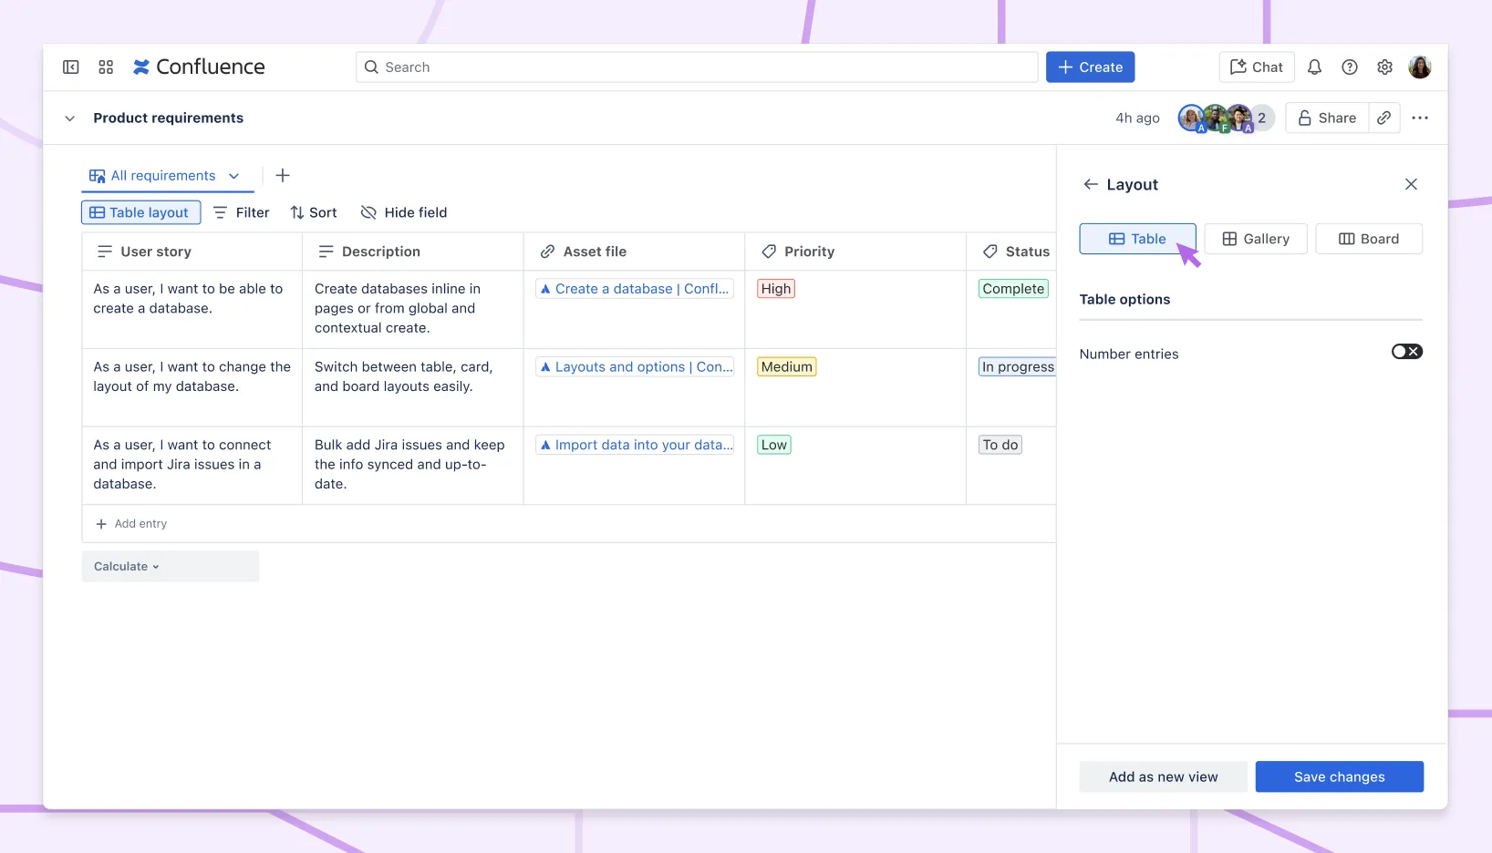Open the help question mark icon
Viewport: 1492px width, 853px height.
pos(1350,67)
